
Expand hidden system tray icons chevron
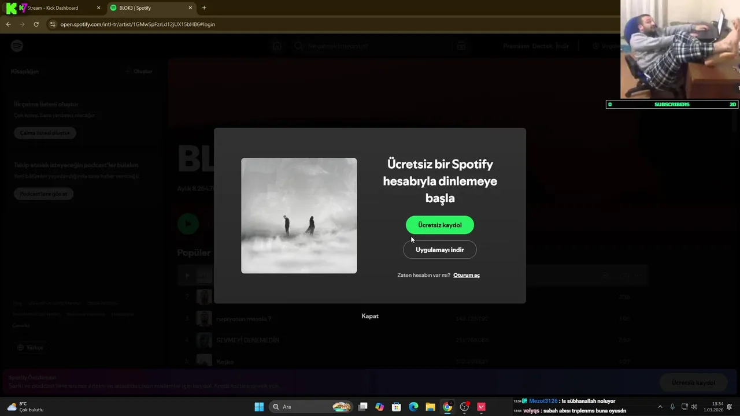pos(660,407)
